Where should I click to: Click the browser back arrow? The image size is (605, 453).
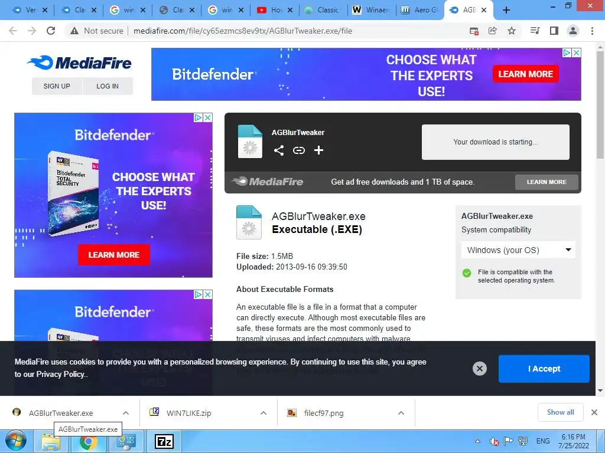[x=13, y=31]
